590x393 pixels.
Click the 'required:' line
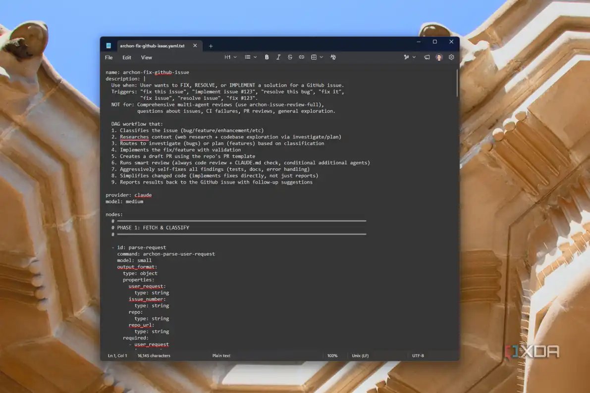(x=135, y=338)
